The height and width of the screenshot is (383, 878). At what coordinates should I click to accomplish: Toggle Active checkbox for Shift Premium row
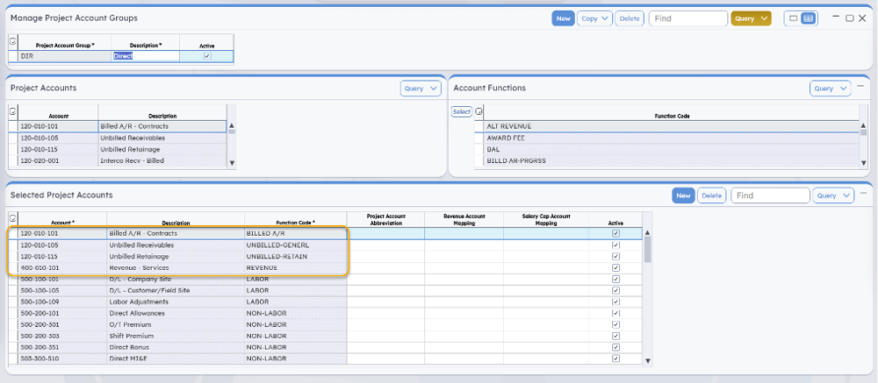[x=616, y=336]
